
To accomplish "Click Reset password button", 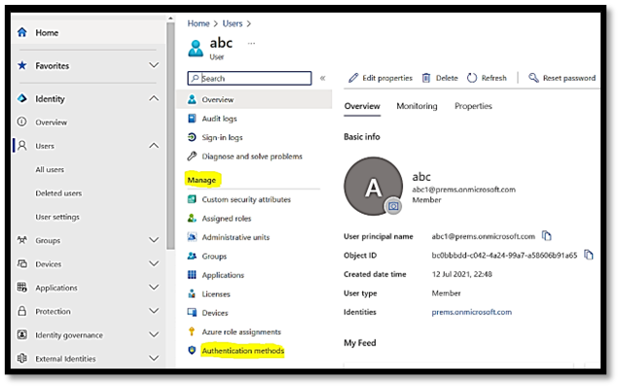I will pos(563,78).
